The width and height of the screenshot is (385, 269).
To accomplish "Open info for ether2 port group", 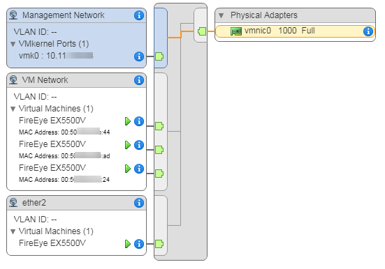I will tap(139, 203).
